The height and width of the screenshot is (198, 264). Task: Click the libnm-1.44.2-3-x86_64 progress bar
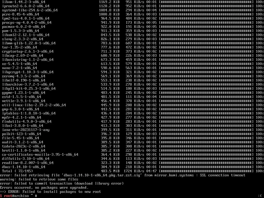click(206, 2)
